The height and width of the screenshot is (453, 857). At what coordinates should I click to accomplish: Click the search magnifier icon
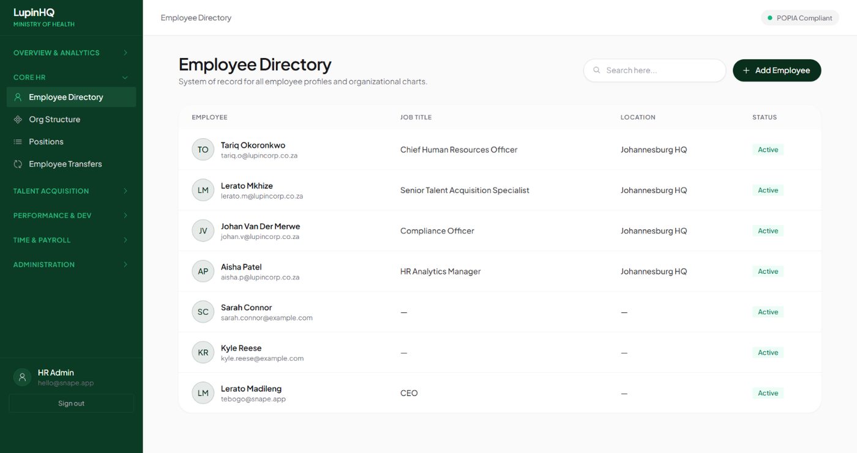click(597, 70)
